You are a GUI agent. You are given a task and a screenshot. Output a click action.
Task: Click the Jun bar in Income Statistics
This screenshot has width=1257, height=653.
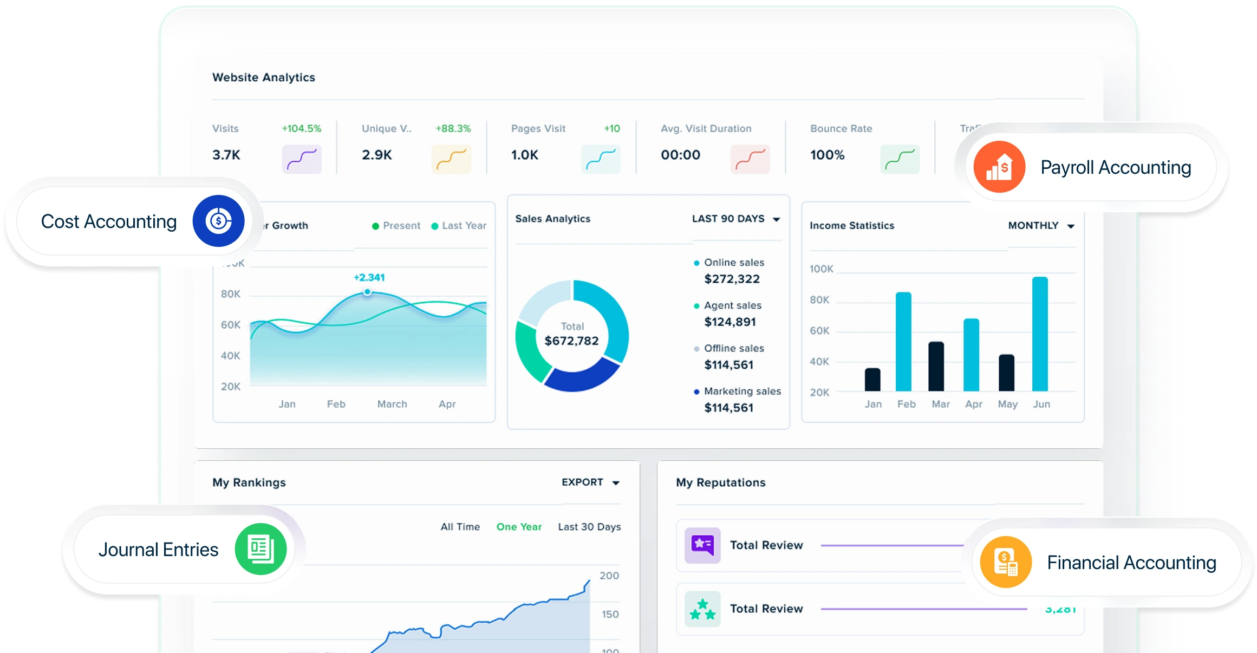[x=1040, y=334]
